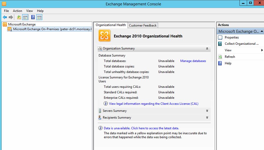Click the Manage databases link
The height and width of the screenshot is (150, 264).
(193, 61)
